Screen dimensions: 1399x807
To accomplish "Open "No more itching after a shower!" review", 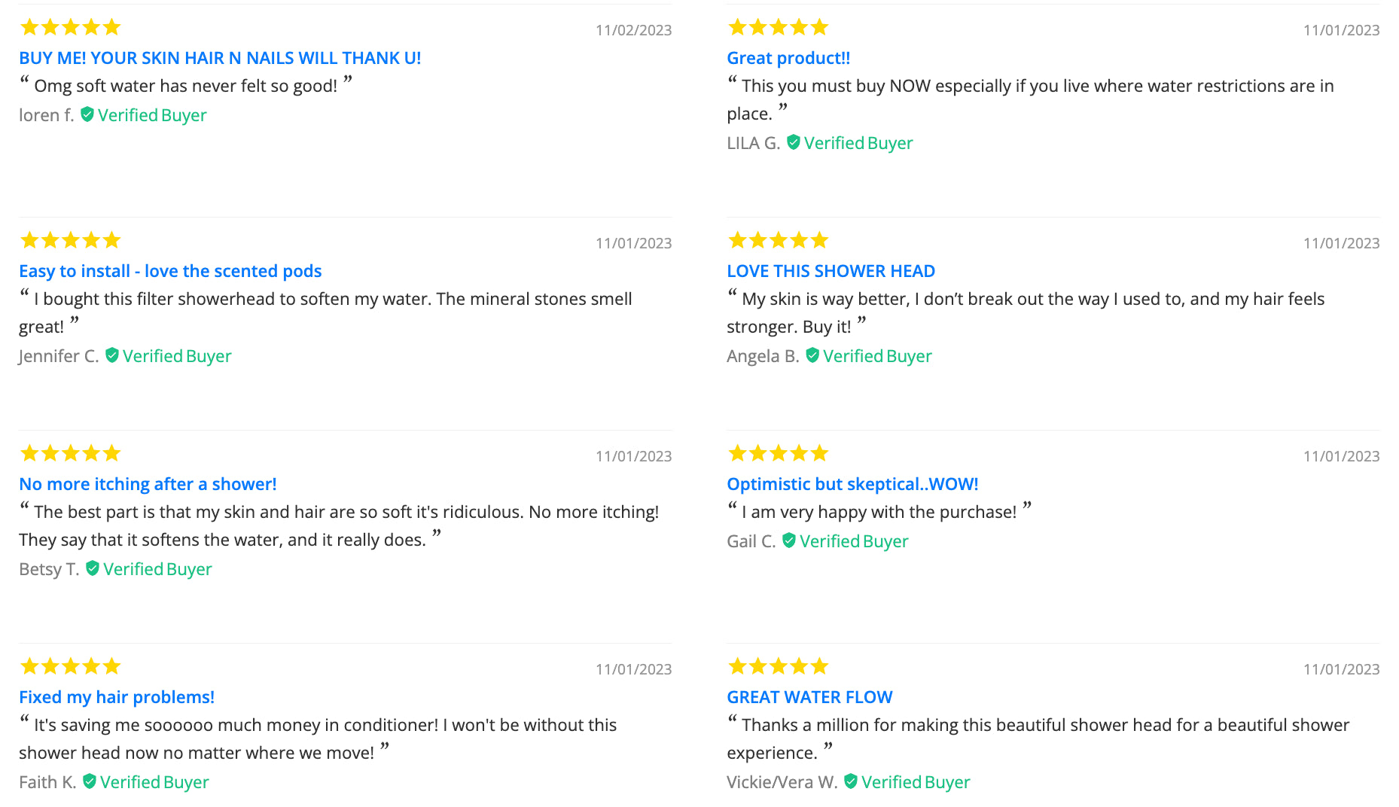I will click(x=148, y=484).
